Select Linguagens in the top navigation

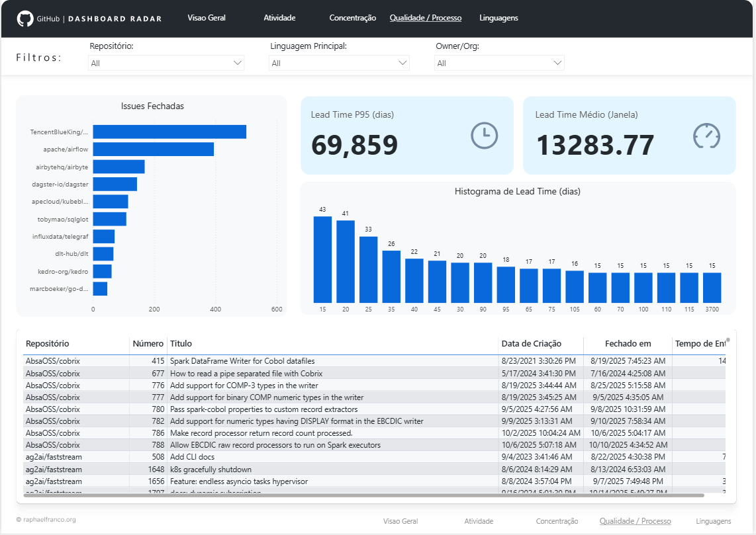click(498, 18)
